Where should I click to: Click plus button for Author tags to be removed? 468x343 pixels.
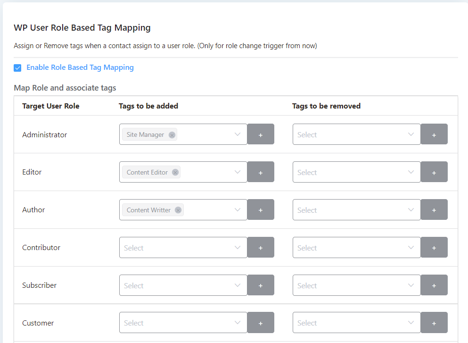coord(434,210)
